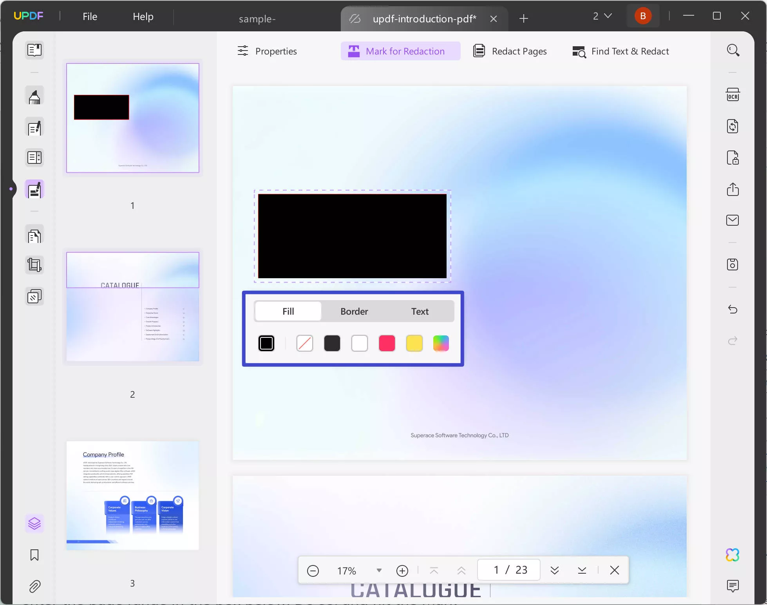The width and height of the screenshot is (767, 605).
Task: Switch to the Text tab
Action: (420, 312)
